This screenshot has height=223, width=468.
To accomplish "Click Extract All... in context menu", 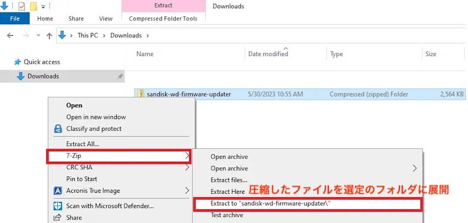I will (x=83, y=144).
